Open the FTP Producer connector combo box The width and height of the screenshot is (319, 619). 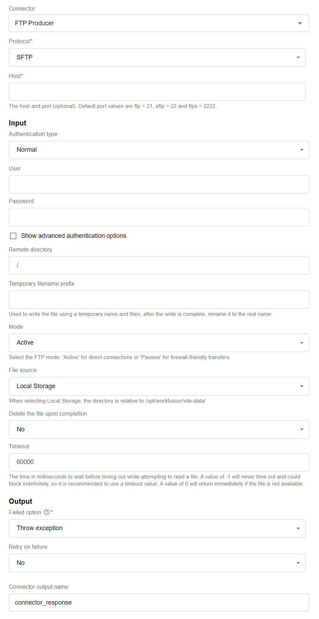click(159, 23)
